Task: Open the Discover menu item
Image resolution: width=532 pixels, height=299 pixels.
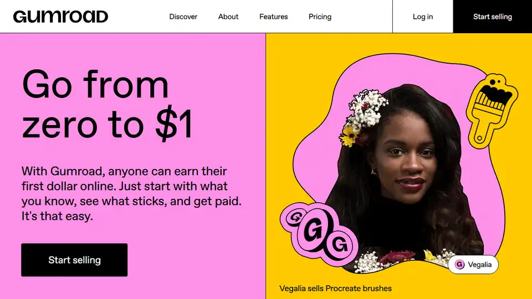Action: click(x=183, y=17)
